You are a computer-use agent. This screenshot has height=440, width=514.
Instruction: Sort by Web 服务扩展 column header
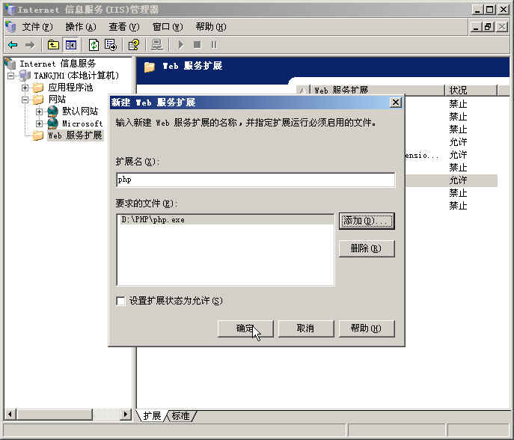(x=377, y=90)
